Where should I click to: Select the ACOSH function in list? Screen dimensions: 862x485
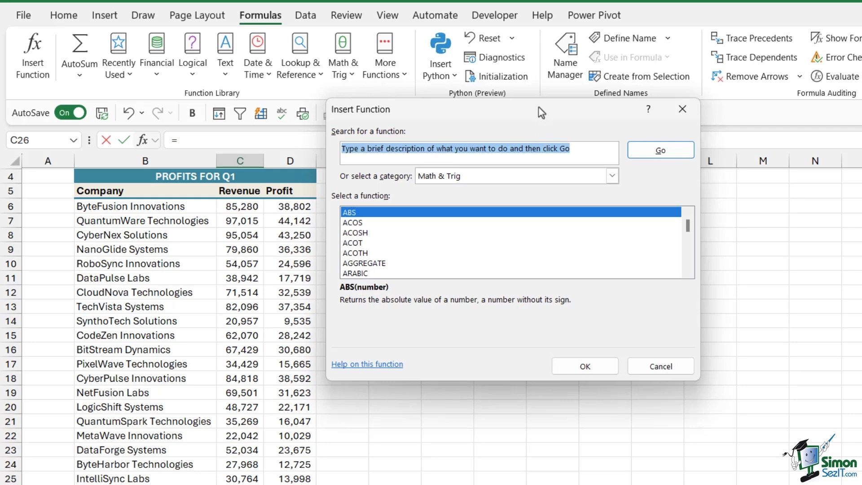point(510,233)
